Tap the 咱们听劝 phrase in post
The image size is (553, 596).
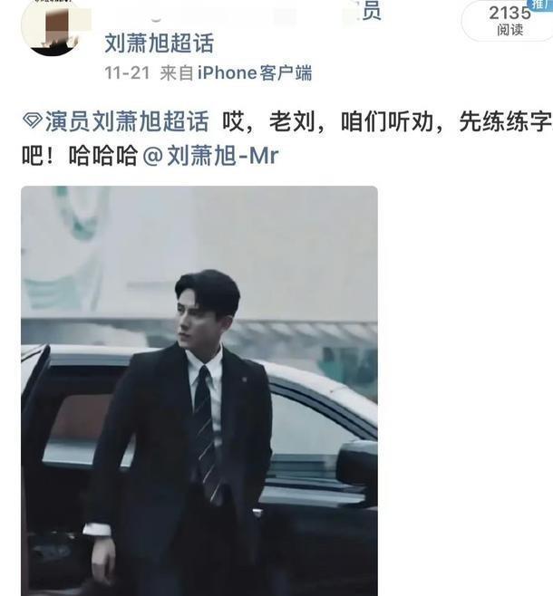387,121
